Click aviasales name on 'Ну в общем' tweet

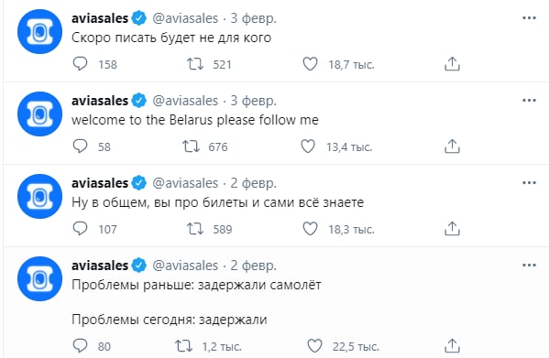tap(100, 183)
